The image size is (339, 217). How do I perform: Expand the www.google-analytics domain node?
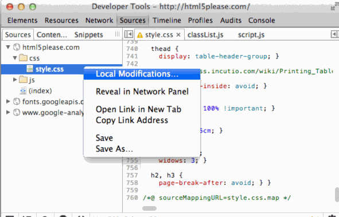pyautogui.click(x=8, y=112)
